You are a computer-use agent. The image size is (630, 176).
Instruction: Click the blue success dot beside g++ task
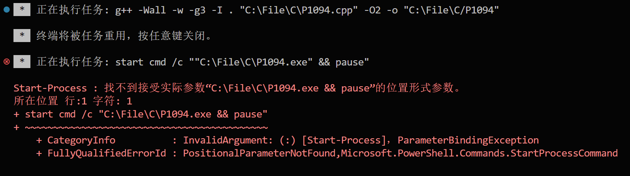click(7, 10)
